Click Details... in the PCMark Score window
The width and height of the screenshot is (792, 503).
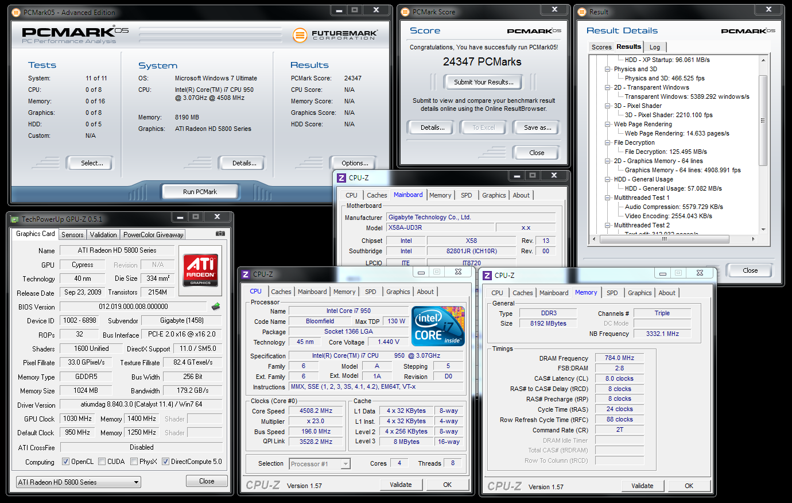click(x=432, y=127)
